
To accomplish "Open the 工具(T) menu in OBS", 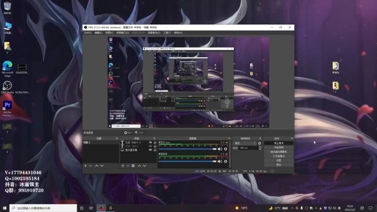I will click(x=167, y=33).
